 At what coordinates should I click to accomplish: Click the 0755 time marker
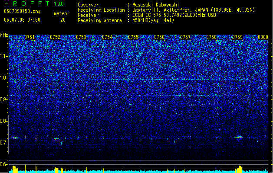[x=133, y=37]
